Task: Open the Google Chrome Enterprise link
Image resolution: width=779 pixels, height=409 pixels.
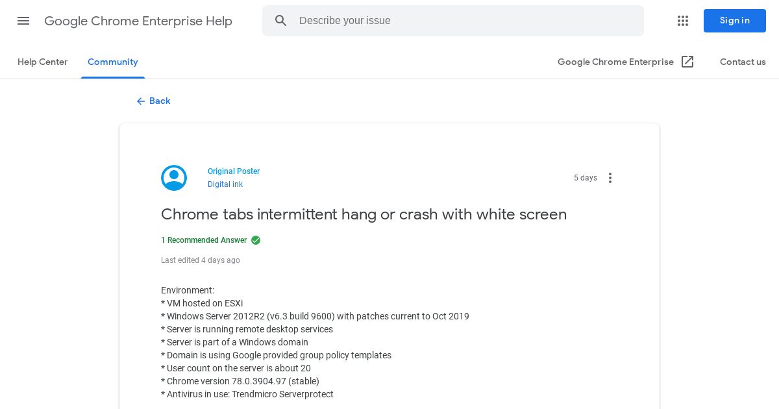Action: click(x=615, y=62)
